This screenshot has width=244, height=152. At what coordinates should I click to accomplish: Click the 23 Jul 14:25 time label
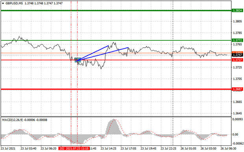click(x=109, y=148)
